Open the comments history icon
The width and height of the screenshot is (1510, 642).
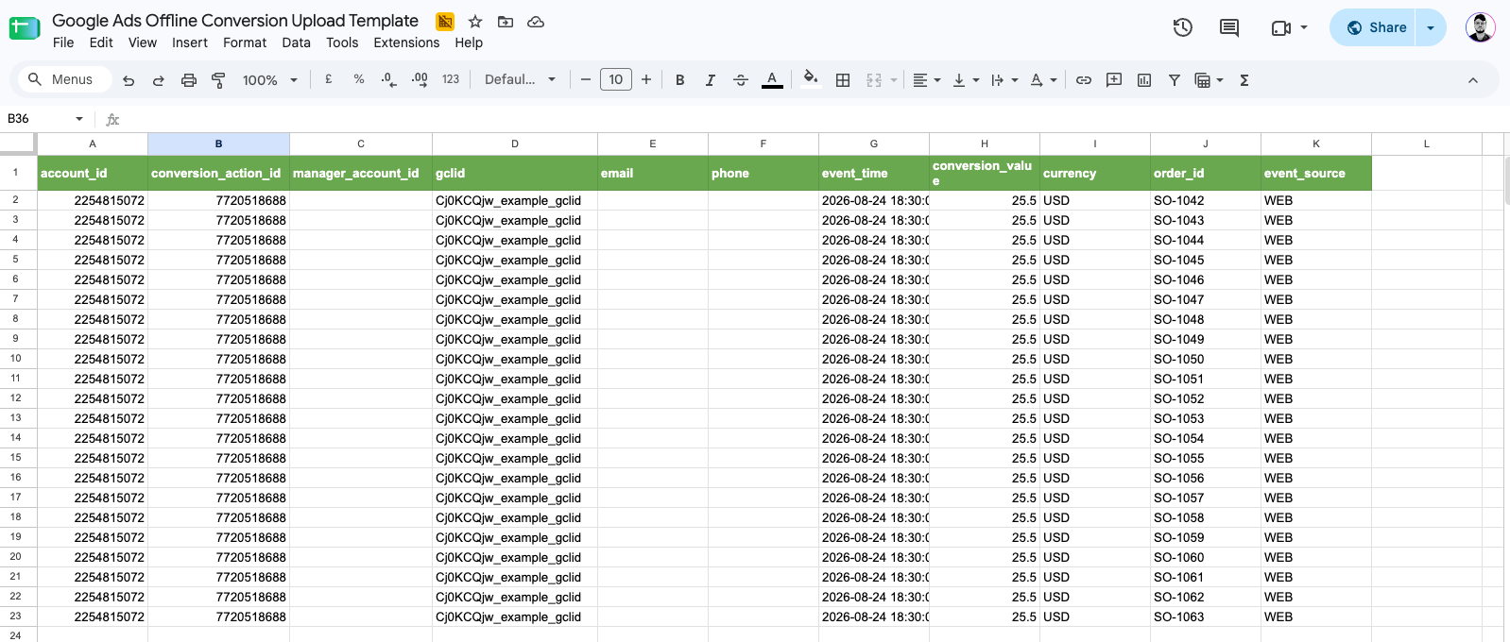click(1229, 27)
